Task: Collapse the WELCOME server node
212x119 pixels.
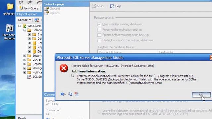Action: click(x=20, y=26)
